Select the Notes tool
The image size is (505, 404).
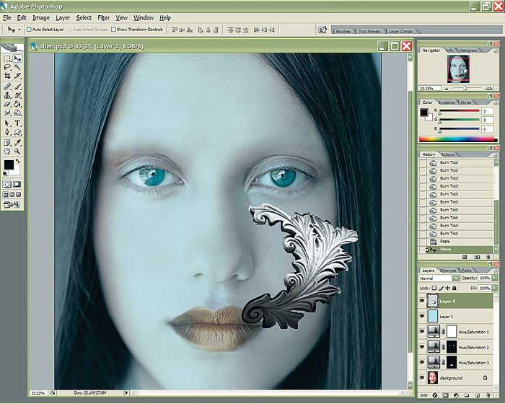(7, 142)
